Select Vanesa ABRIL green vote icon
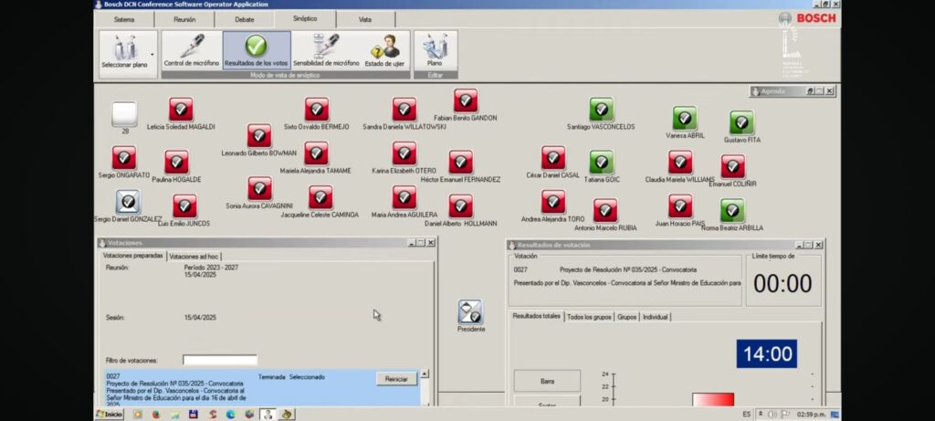The width and height of the screenshot is (935, 421). coord(685,118)
